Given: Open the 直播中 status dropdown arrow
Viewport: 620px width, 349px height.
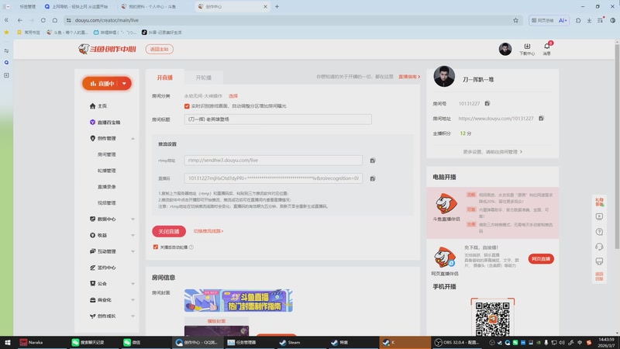Looking at the screenshot, I should pos(124,84).
